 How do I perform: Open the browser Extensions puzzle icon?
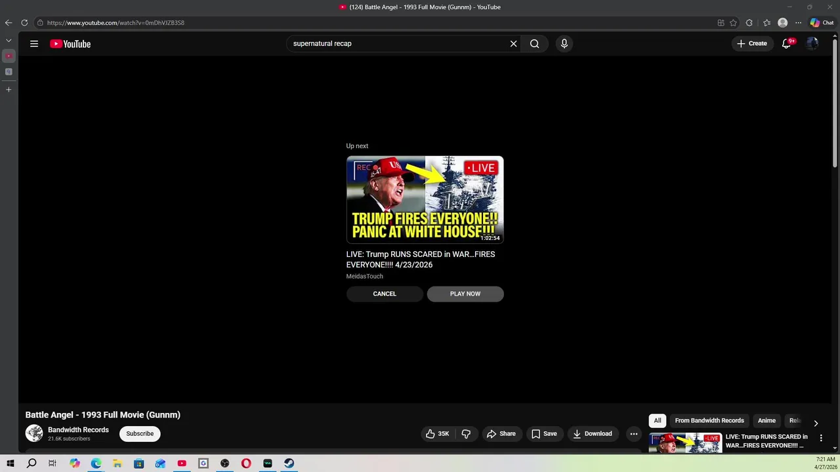pyautogui.click(x=749, y=23)
